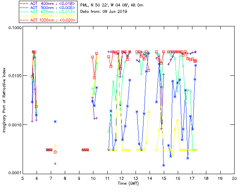Image resolution: width=241 pixels, height=193 pixels.
Task: Click the x-axis tick label 7
Action: click(51, 178)
